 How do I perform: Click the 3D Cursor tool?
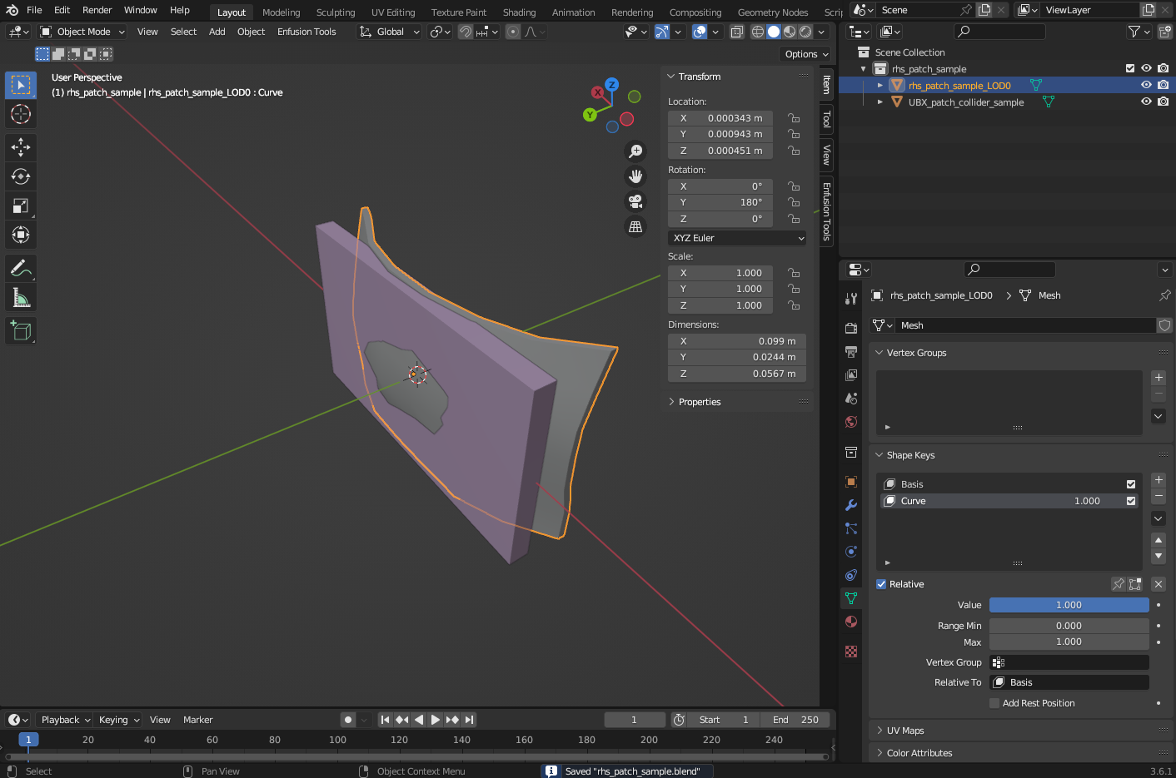pos(21,114)
